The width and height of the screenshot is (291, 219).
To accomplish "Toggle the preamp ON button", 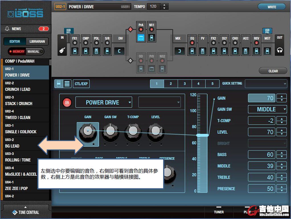I will point(67,102).
